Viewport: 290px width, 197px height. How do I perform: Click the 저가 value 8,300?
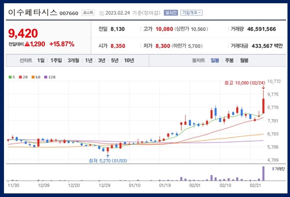point(163,46)
